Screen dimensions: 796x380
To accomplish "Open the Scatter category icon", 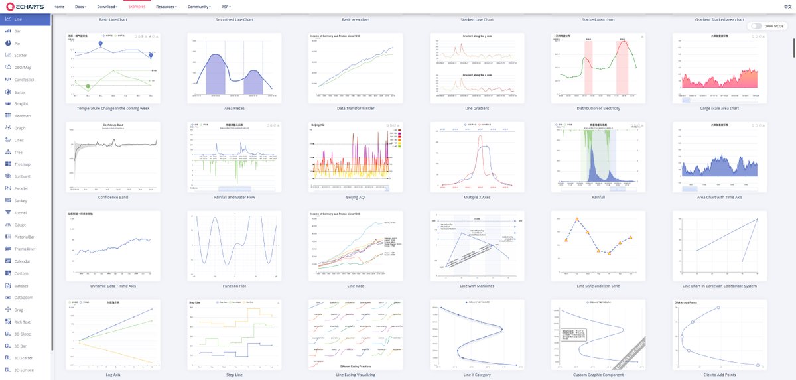I will point(7,55).
